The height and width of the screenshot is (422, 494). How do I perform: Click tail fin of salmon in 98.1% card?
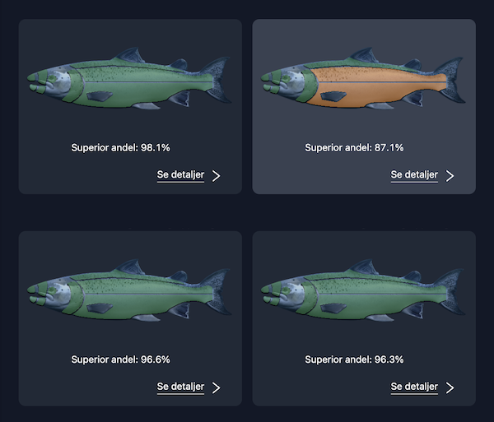pos(219,79)
